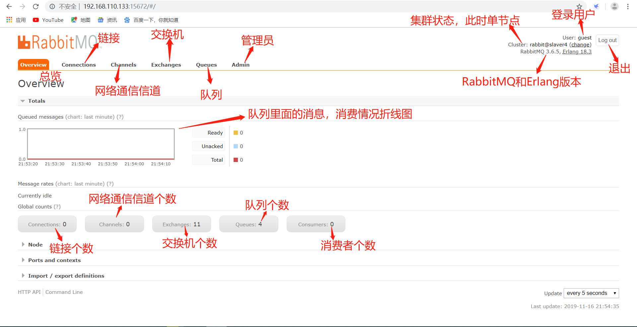637x327 pixels.
Task: Reload the page with the refresh icon
Action: tap(36, 6)
